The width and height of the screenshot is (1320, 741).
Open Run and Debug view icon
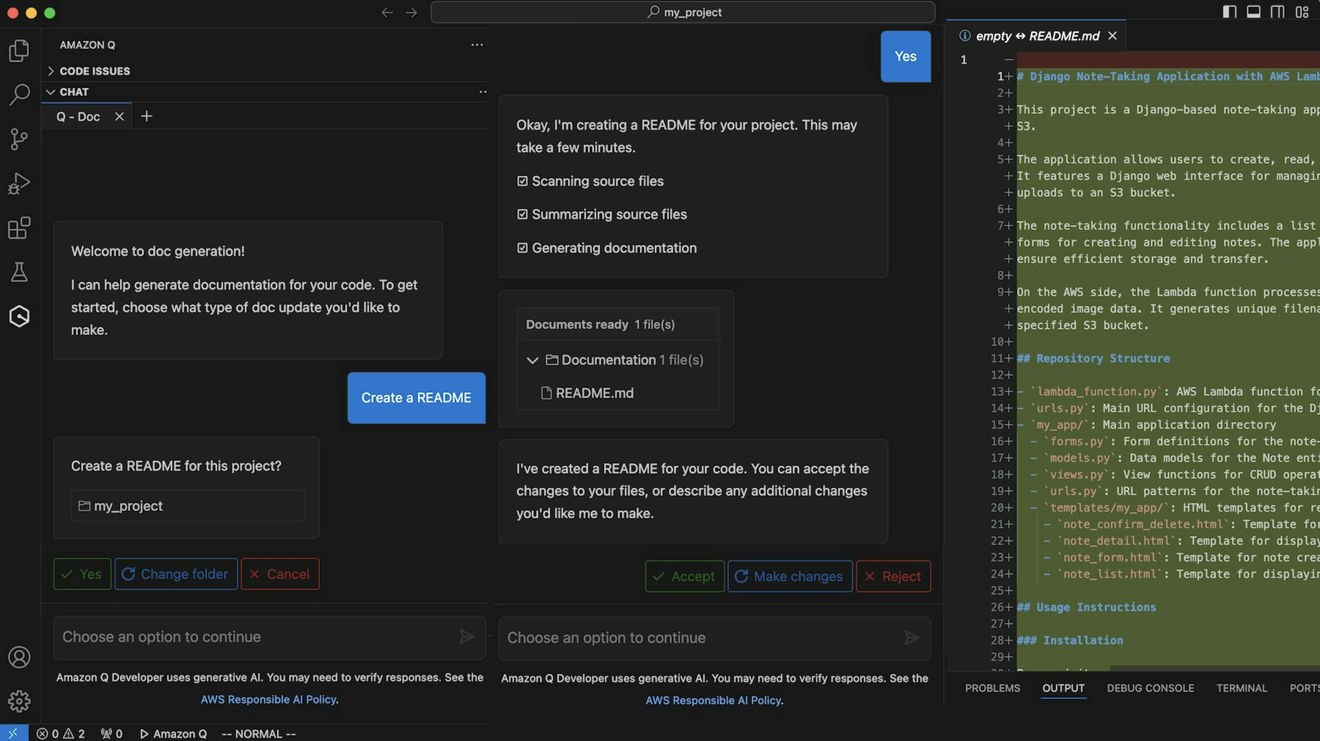tap(19, 183)
